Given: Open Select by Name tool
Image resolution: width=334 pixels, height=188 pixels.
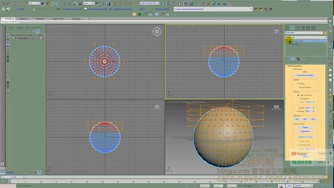Looking at the screenshot, I should [x=48, y=4].
